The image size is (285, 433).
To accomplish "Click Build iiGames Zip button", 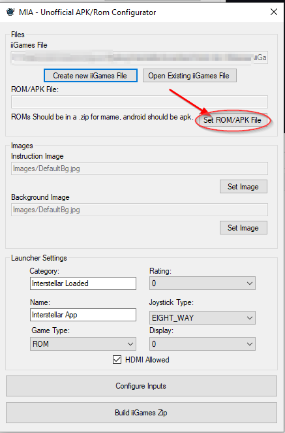I will pyautogui.click(x=141, y=413).
